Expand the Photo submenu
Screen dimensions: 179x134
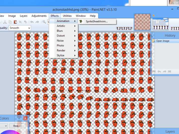(64, 46)
